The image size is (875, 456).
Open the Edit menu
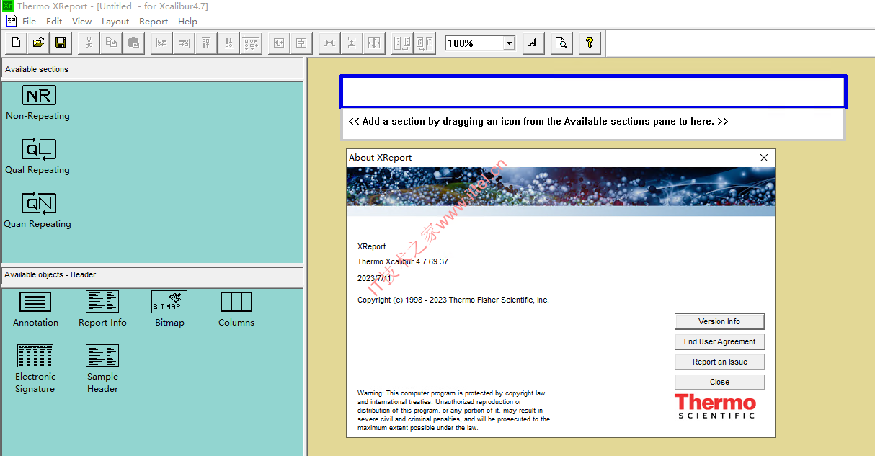[54, 22]
